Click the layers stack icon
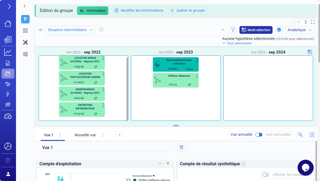This screenshot has height=181, width=320. (279, 30)
